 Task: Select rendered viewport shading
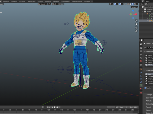pyautogui.click(x=135, y=4)
